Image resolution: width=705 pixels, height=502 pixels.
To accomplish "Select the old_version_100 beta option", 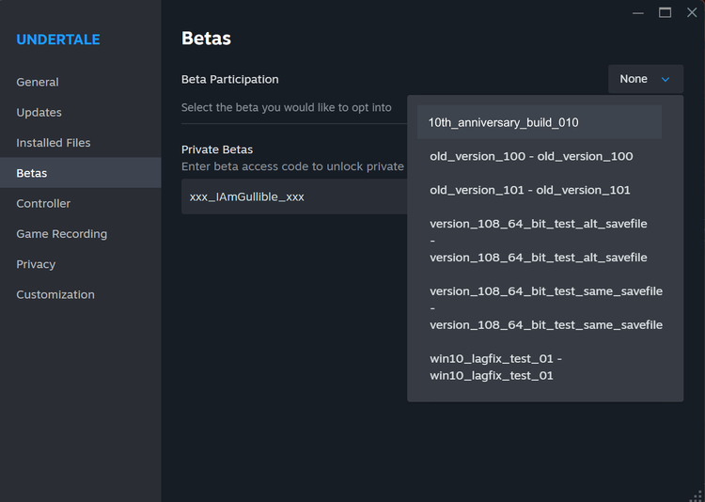I will (x=540, y=156).
